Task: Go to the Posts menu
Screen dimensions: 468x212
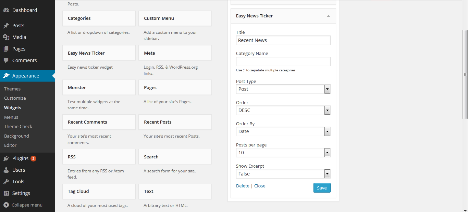Action: click(x=27, y=26)
